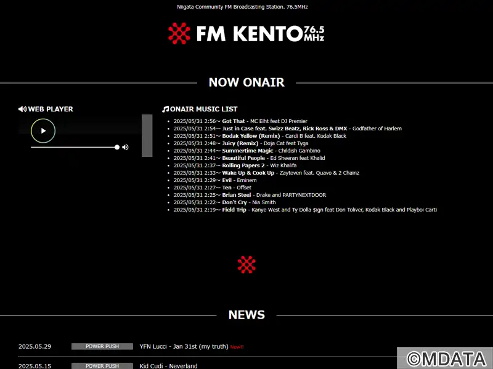Select 'Beautiful People' by Ed Sheeran
Screen dimensions: 493x369
point(250,158)
